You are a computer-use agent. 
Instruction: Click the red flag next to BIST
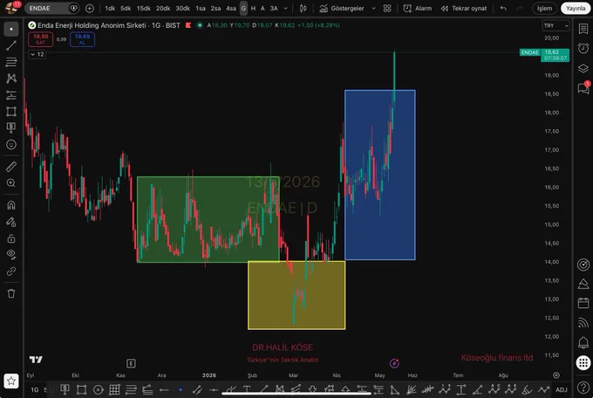pyautogui.click(x=188, y=25)
